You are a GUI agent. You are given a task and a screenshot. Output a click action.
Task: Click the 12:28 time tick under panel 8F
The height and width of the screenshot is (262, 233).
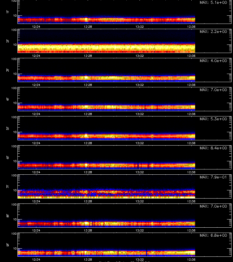click(88, 231)
